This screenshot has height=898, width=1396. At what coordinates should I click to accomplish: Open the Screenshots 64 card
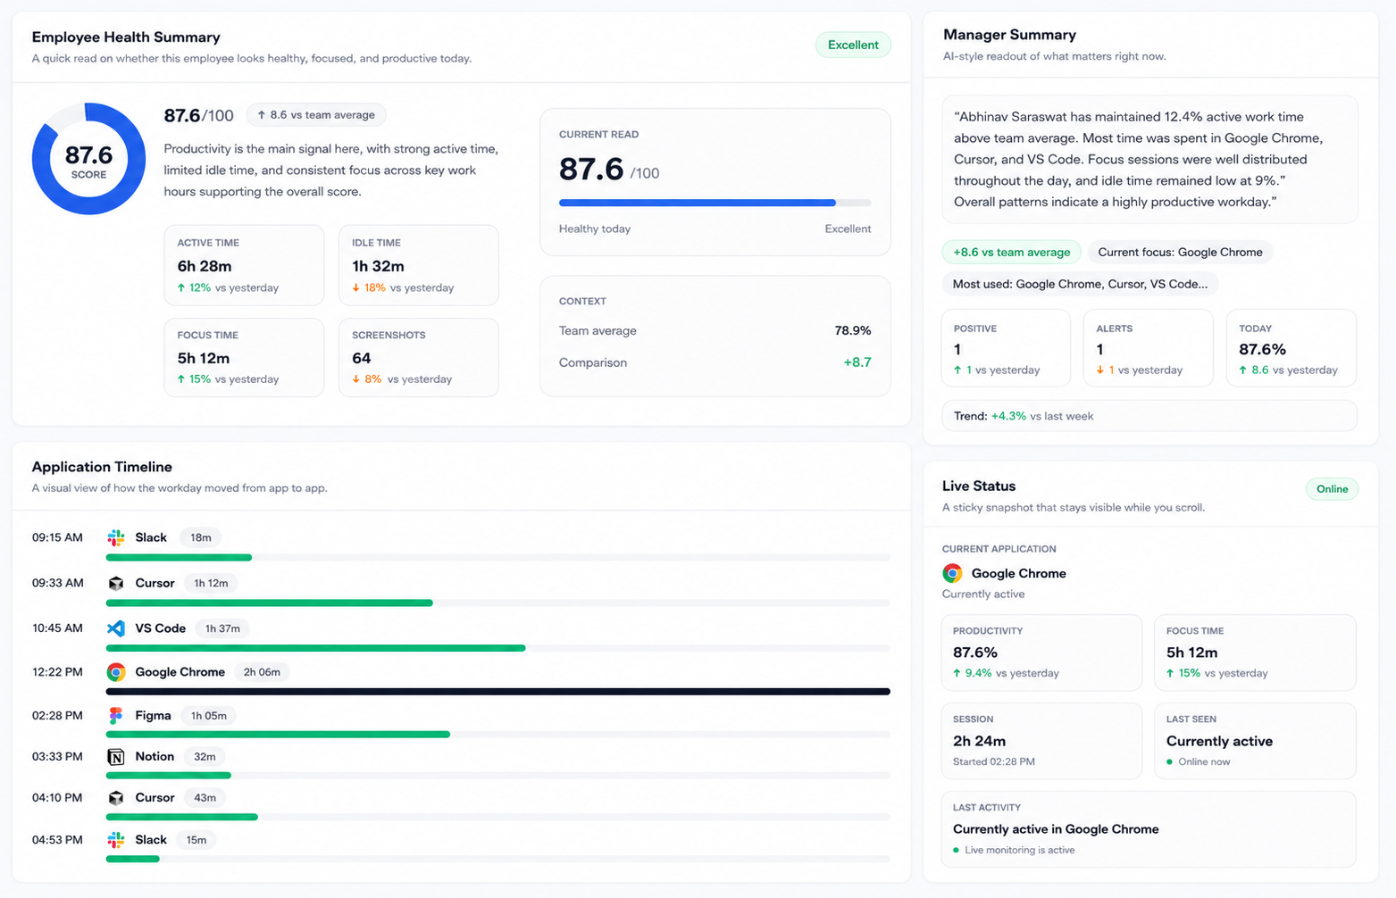pos(419,358)
